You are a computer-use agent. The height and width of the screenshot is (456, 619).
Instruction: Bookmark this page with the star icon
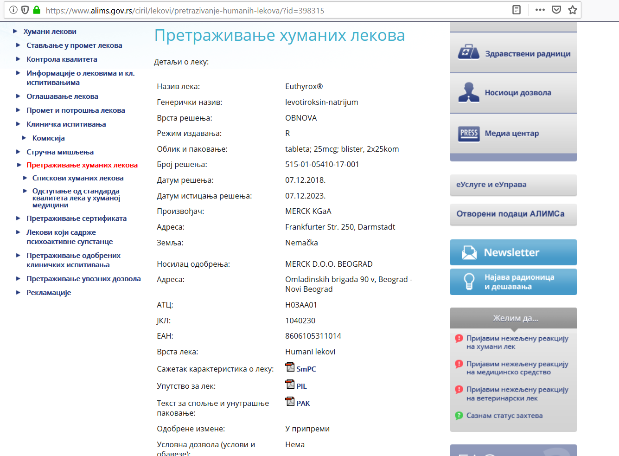[x=573, y=10]
